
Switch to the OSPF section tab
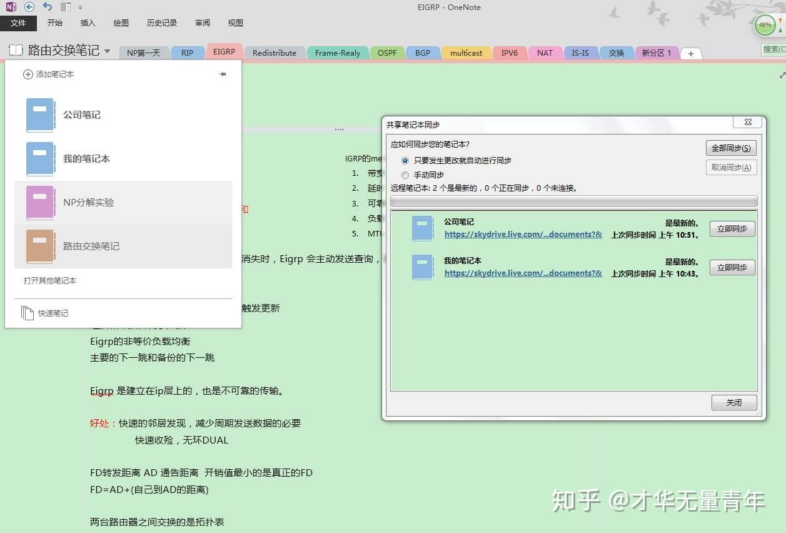(387, 53)
